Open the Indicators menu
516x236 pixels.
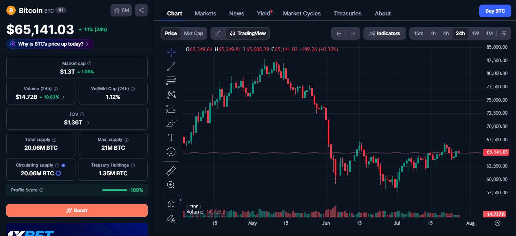tap(385, 33)
